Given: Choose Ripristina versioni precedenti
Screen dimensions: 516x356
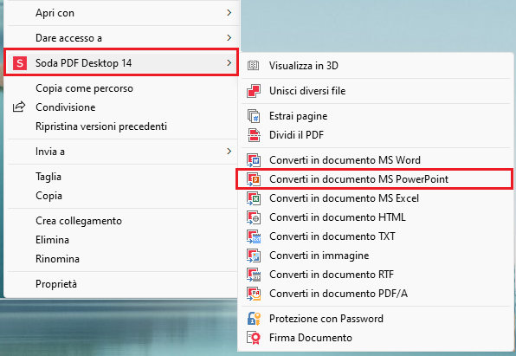Looking at the screenshot, I should (101, 126).
